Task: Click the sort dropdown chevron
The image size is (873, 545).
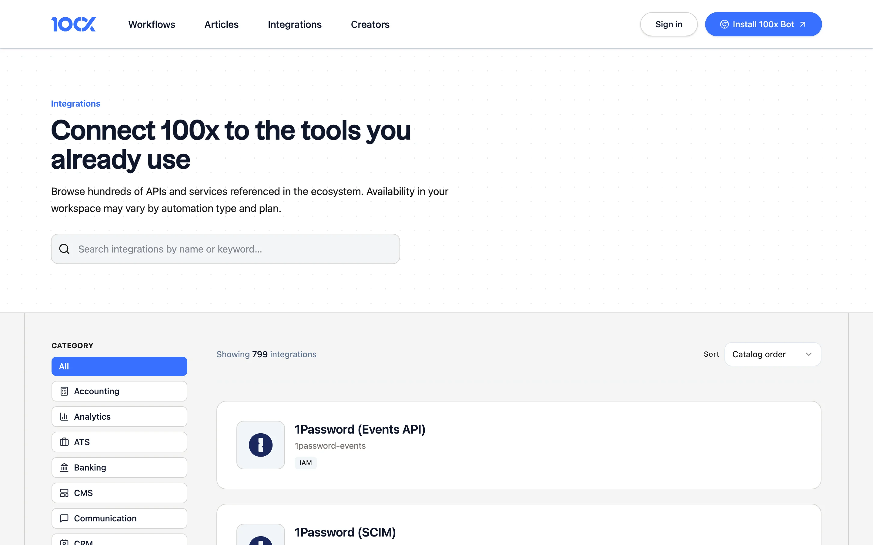Action: coord(808,354)
